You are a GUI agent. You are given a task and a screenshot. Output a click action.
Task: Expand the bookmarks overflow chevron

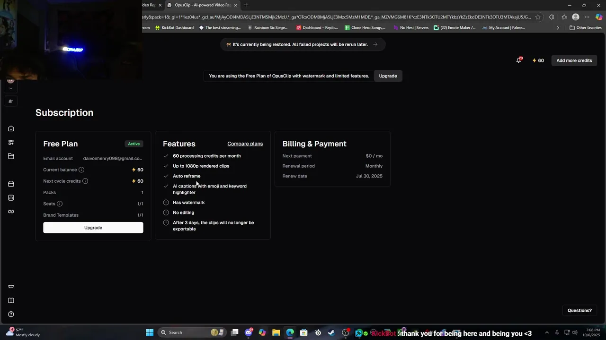coord(558,27)
